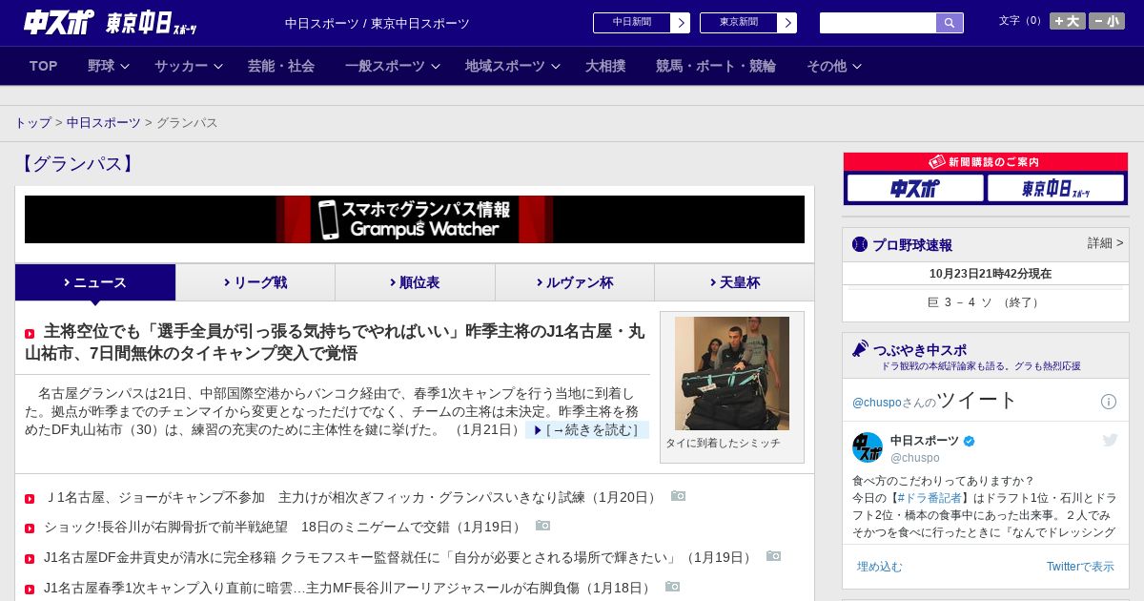Open the プロ野球速報 heading link
Screen dimensions: 1144x601
[912, 245]
